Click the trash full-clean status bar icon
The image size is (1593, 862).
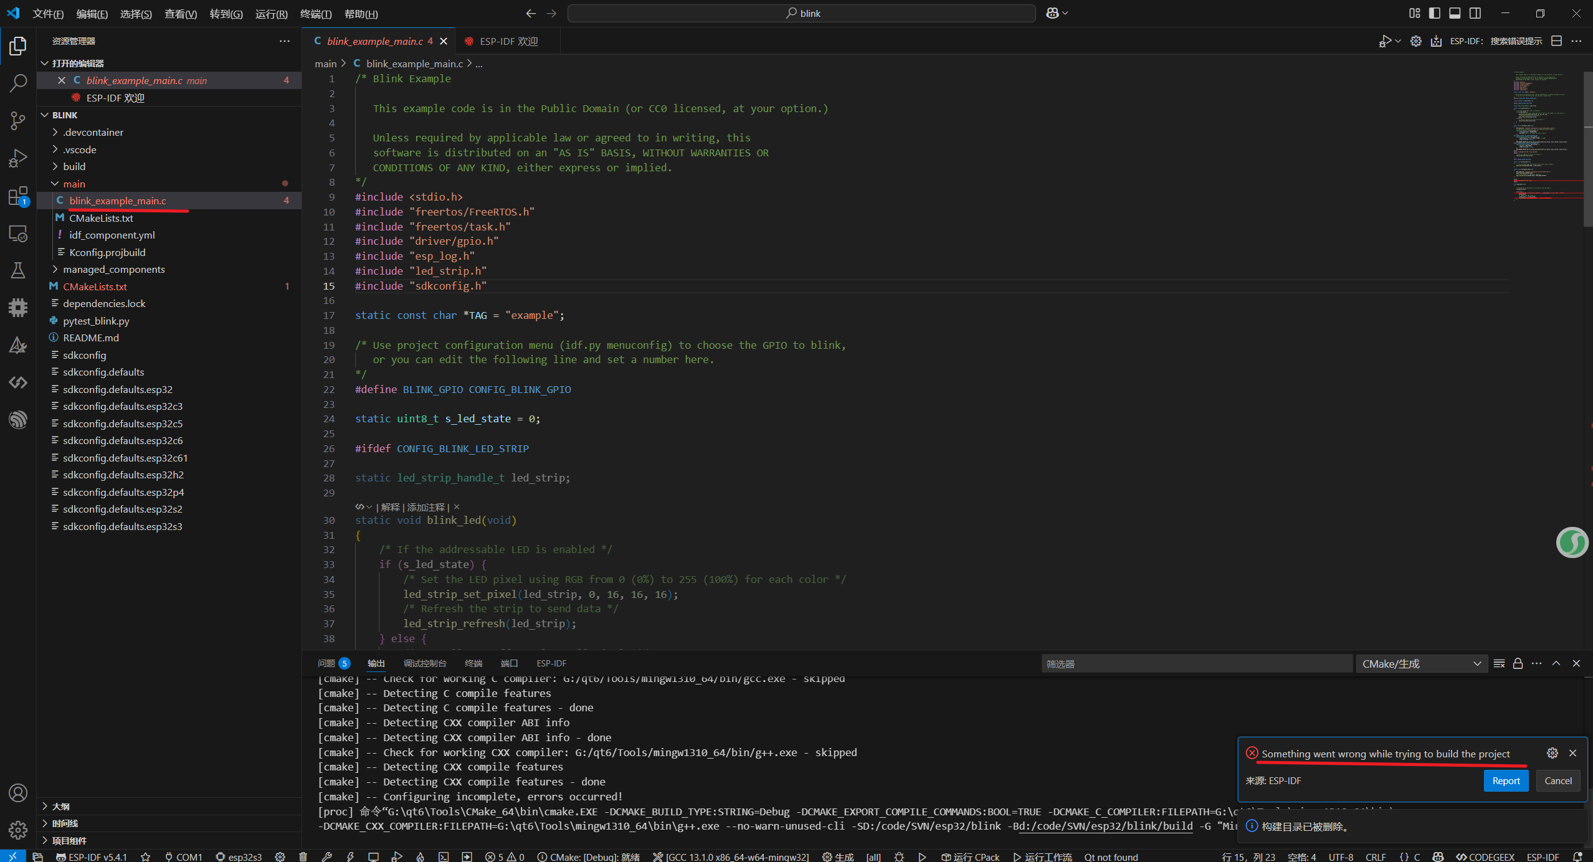(303, 857)
